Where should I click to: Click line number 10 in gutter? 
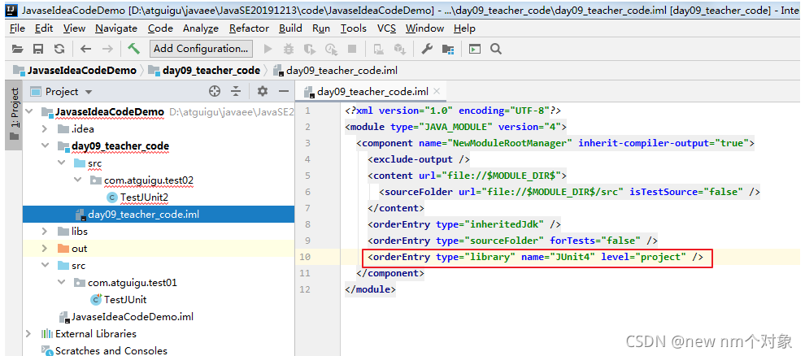(x=304, y=257)
